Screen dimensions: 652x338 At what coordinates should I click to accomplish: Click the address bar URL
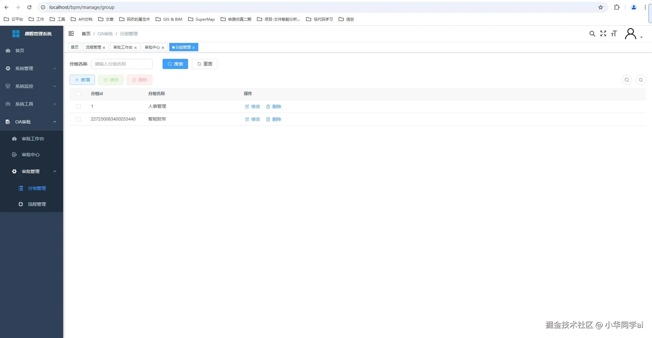pyautogui.click(x=82, y=7)
